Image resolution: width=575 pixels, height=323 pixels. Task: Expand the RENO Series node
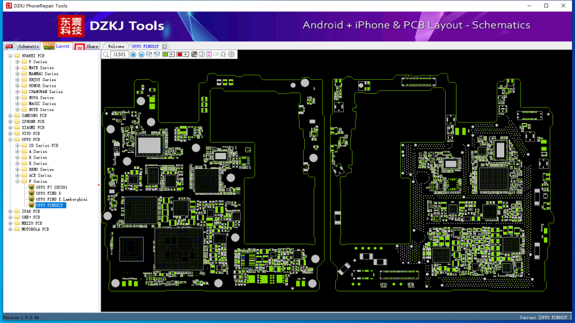point(18,170)
